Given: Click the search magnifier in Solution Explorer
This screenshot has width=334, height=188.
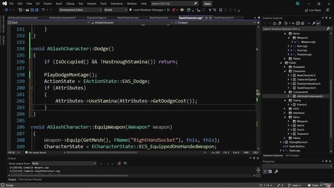Looking at the screenshot, I should pyautogui.click(x=328, y=29).
